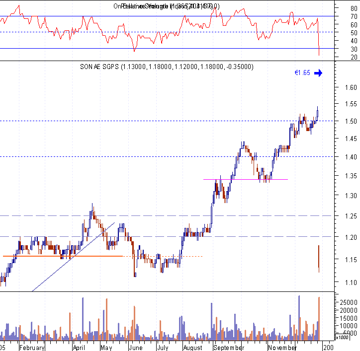360x351 pixels.
Task: Click the 1.15 price axis label
Action: (351, 260)
